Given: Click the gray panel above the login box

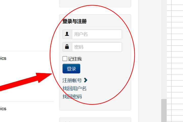Looking at the screenshot, I should [95, 4].
